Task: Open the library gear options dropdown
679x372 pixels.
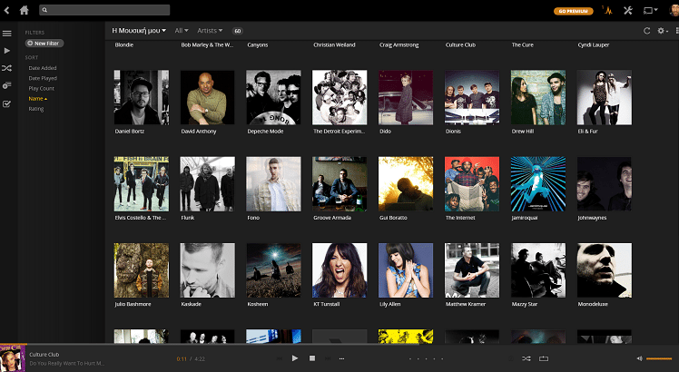Action: coord(663,31)
